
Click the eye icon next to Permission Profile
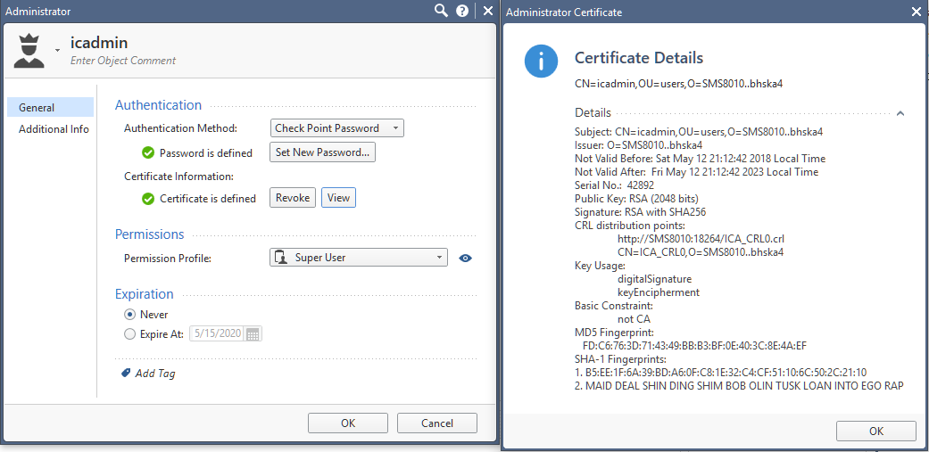point(466,258)
